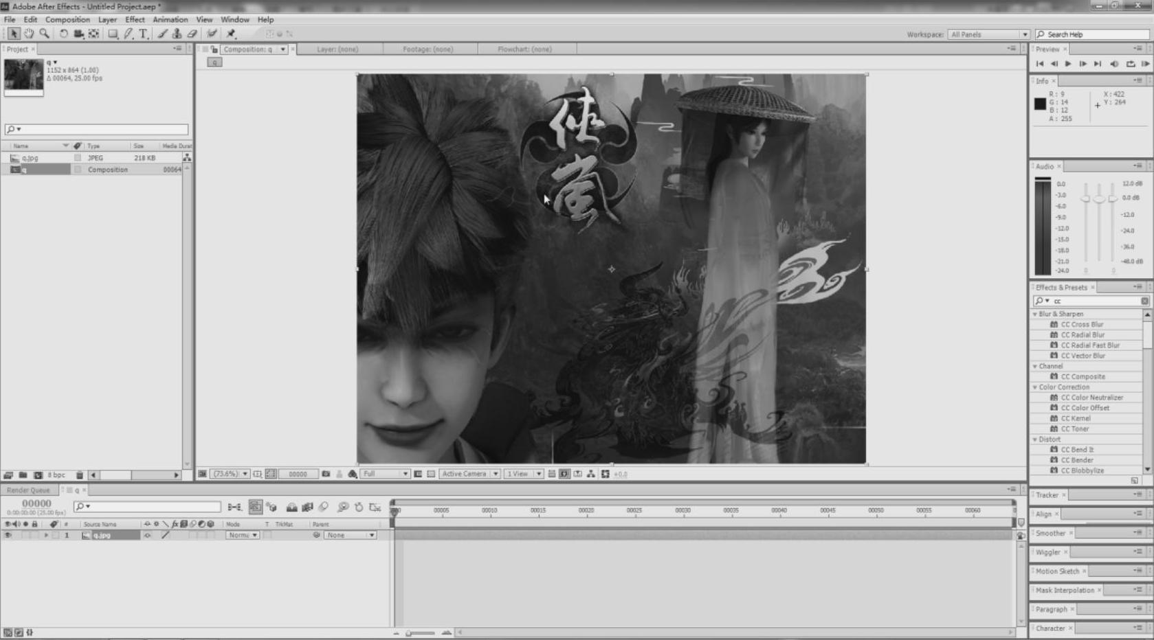The height and width of the screenshot is (640, 1154).
Task: Select the Pen tool
Action: tap(129, 34)
